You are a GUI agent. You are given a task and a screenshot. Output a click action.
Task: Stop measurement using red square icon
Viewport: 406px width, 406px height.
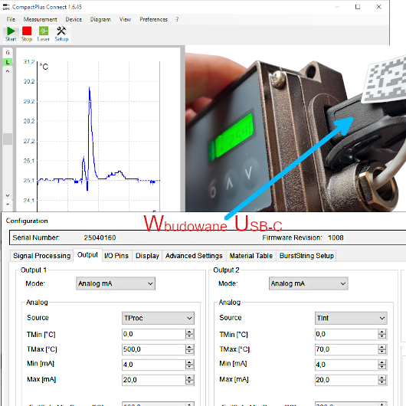click(x=27, y=34)
